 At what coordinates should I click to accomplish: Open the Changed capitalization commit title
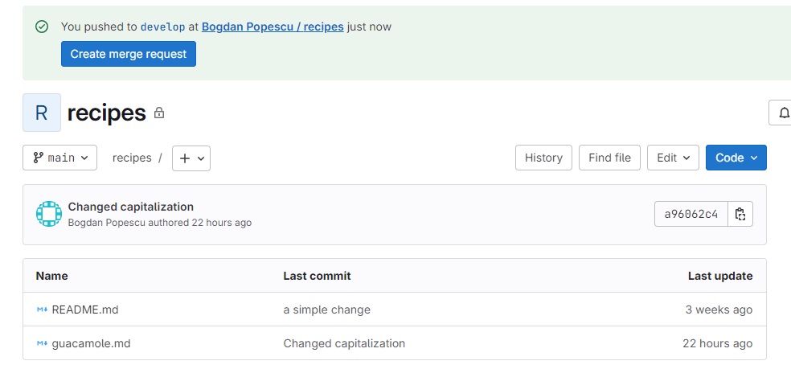click(131, 207)
